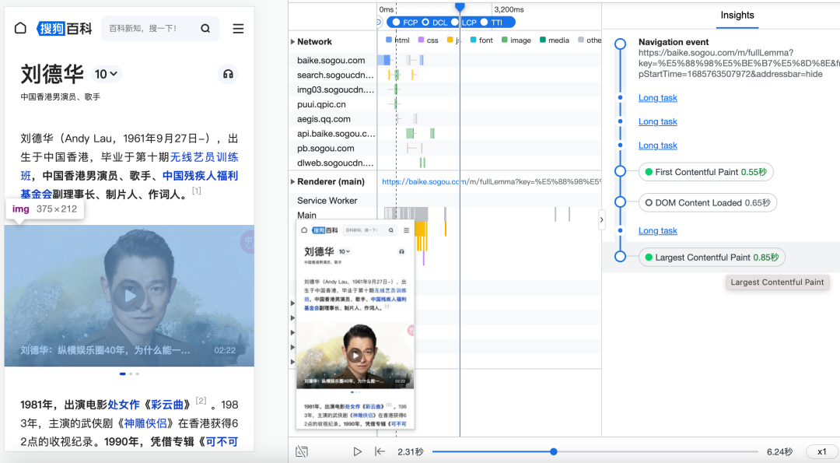The image size is (840, 463).
Task: Click the play button in replay bar
Action: (x=357, y=452)
